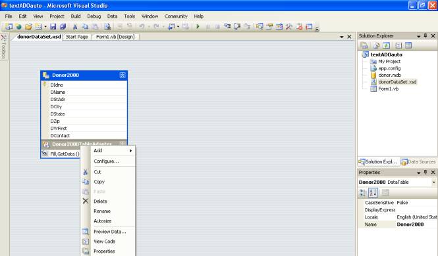Viewport: 438px width, 256px height.
Task: Click the Name property value Donor2000
Action: pos(416,224)
